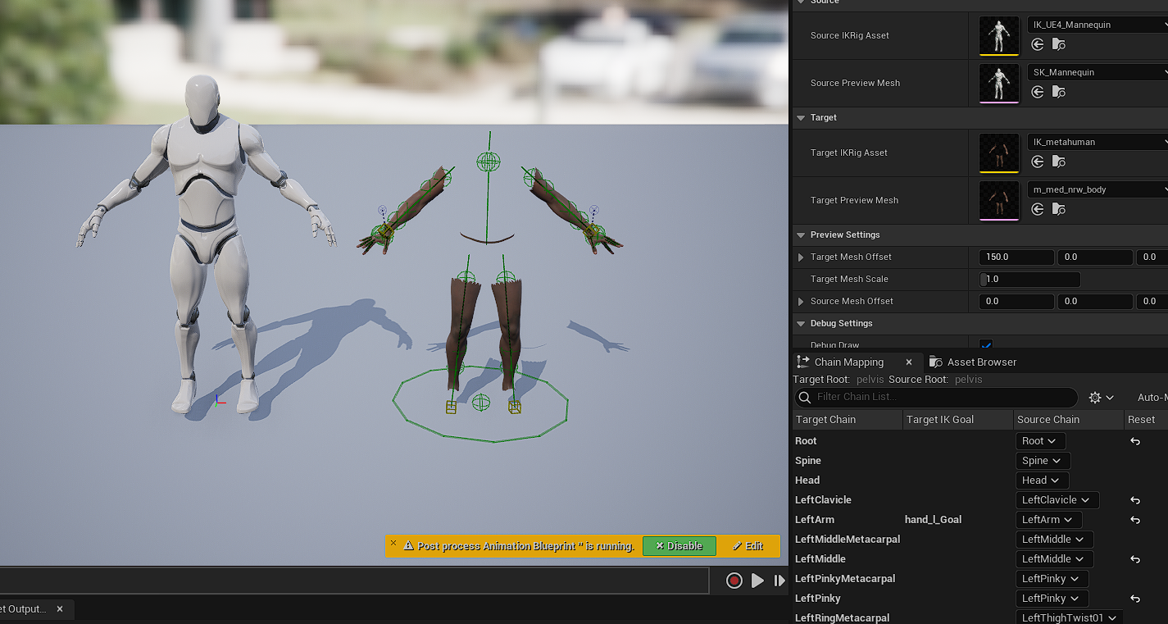Screen dimensions: 1168x624
Task: Play the animation preview
Action: 757,581
